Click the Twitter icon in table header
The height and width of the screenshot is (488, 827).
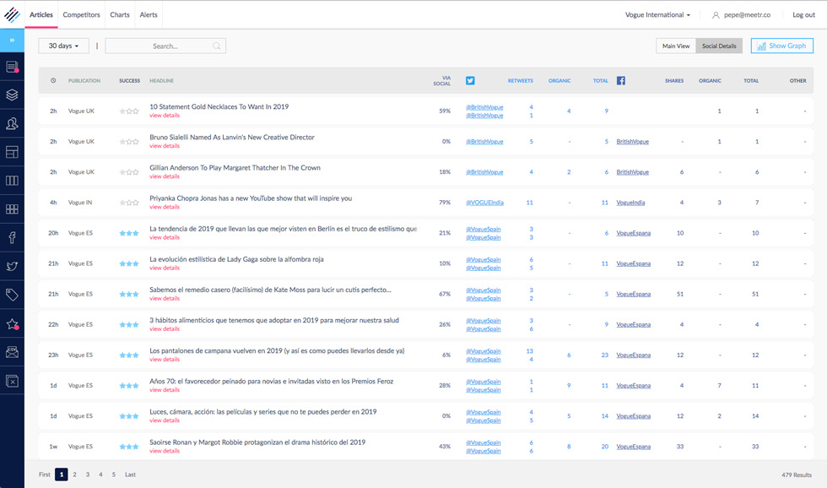(x=470, y=81)
